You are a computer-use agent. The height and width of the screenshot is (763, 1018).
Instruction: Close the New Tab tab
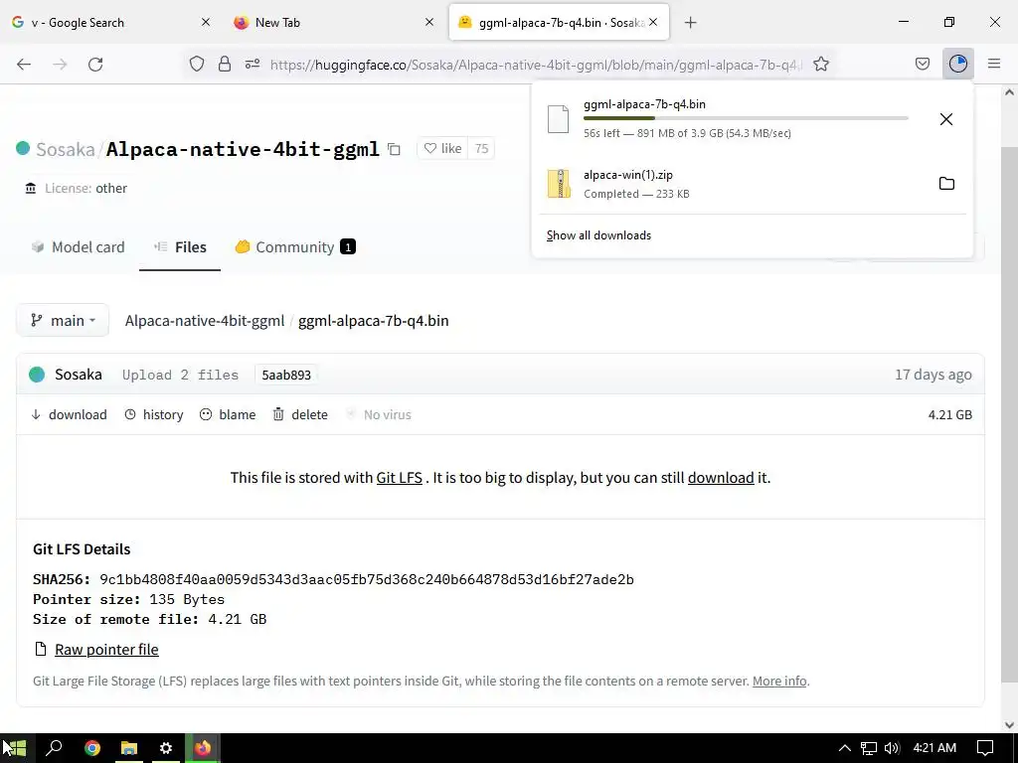coord(429,22)
